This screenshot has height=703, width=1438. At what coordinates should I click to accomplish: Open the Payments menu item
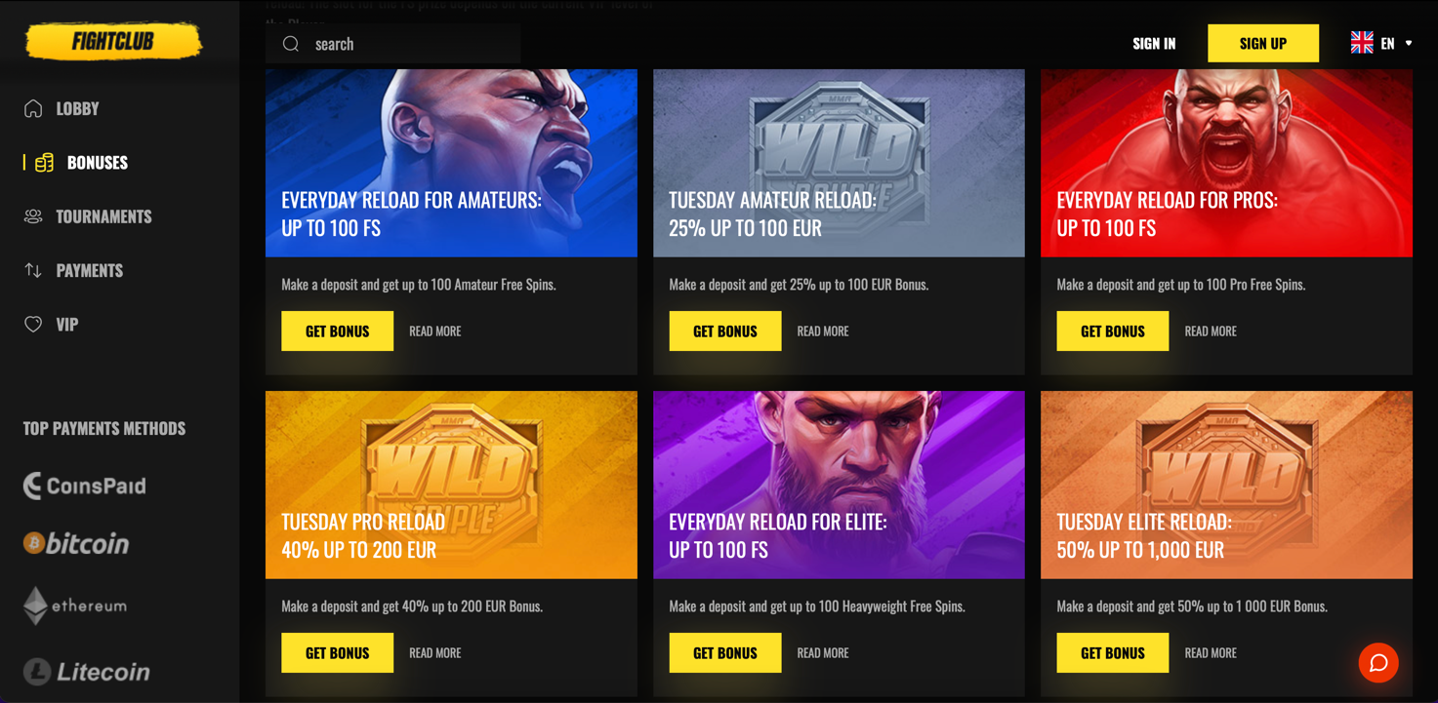90,270
